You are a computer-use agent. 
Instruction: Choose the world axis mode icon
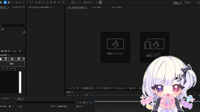[x=77, y=2]
